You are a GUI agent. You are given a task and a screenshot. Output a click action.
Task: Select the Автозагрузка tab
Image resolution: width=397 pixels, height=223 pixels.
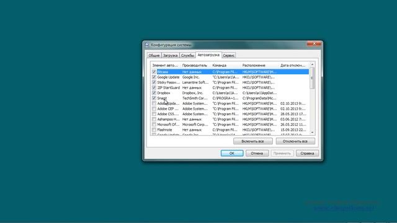(208, 55)
